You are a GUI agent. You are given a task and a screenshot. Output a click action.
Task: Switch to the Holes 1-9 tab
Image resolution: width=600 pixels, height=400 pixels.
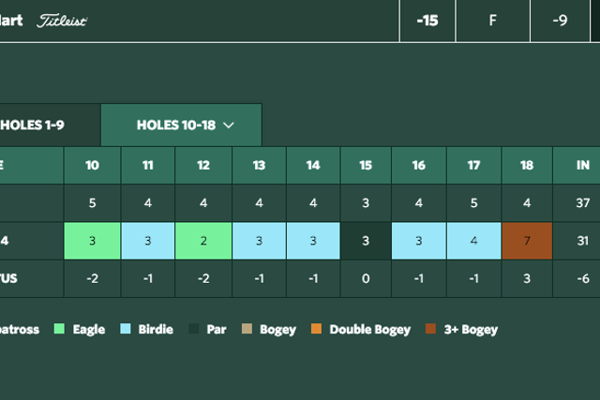(x=50, y=125)
